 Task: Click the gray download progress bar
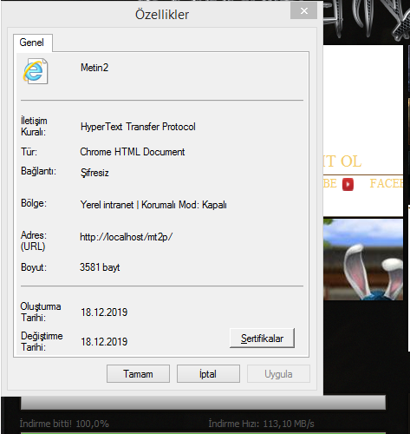tap(203, 403)
